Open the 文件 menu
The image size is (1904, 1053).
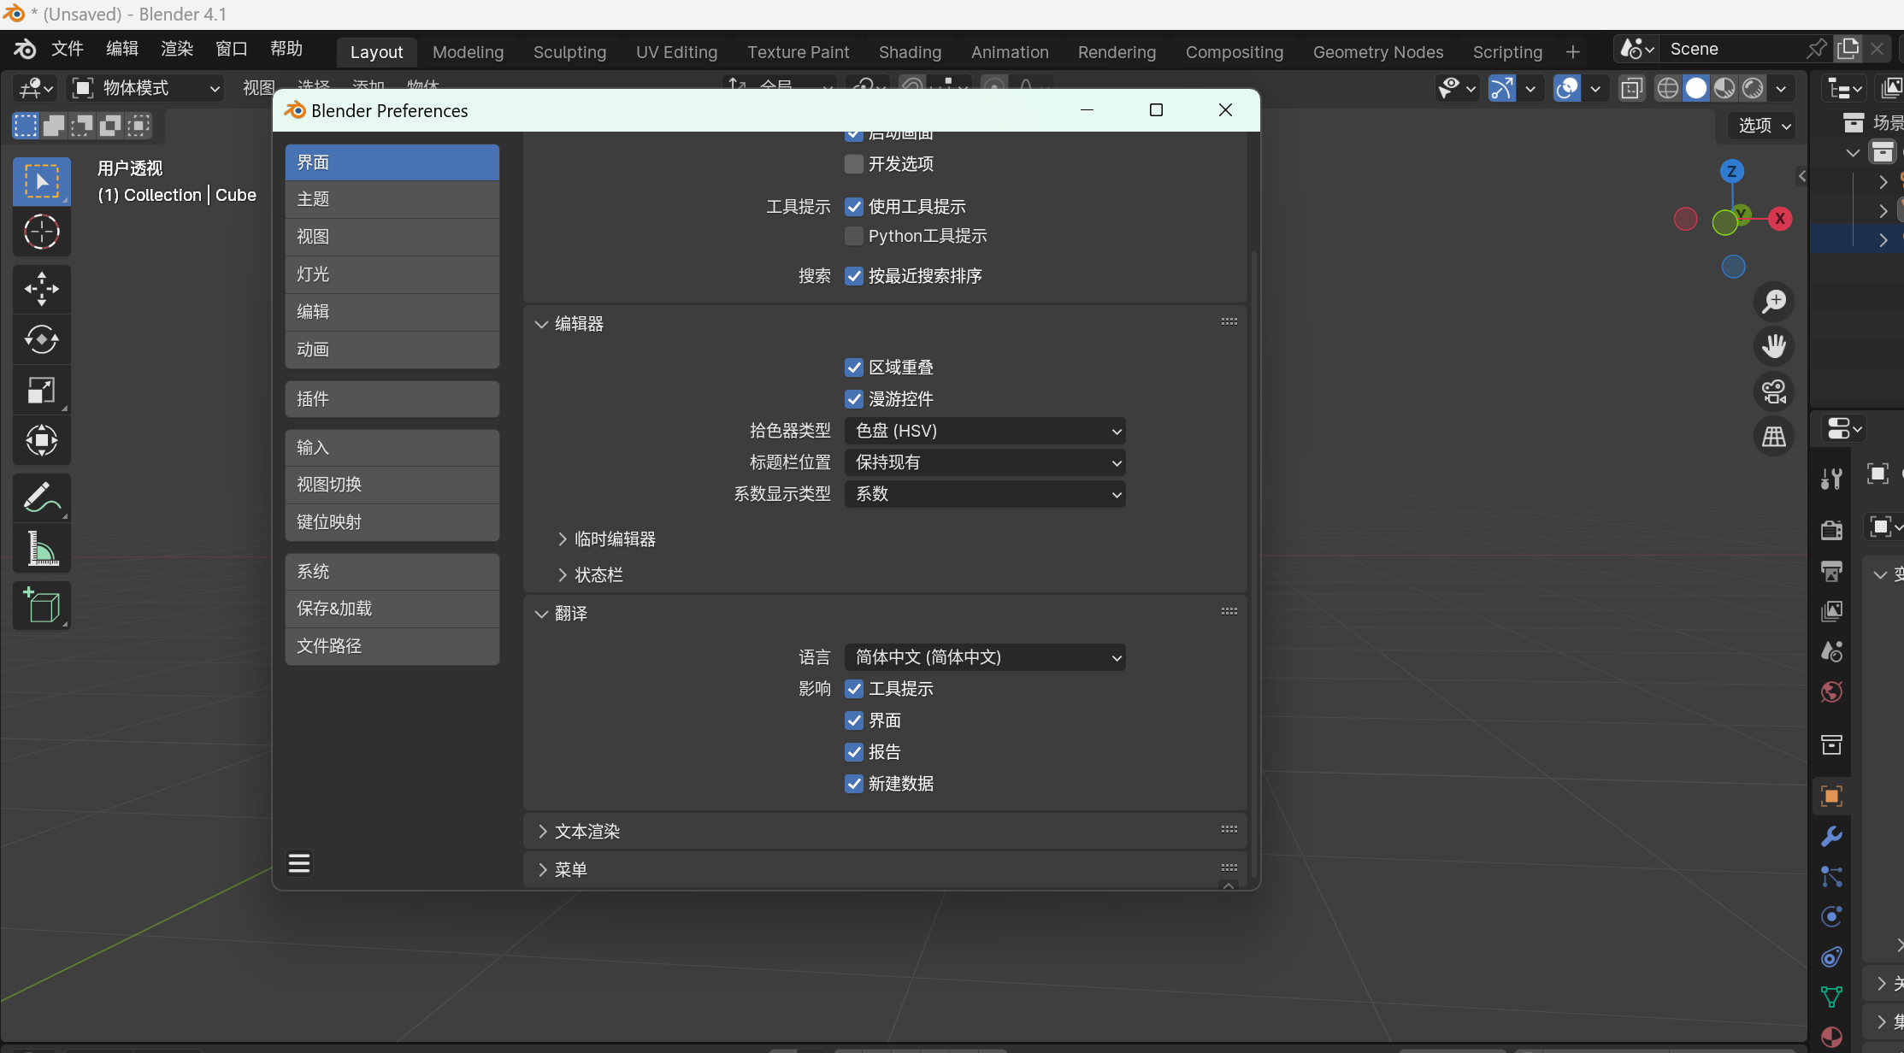(x=67, y=49)
